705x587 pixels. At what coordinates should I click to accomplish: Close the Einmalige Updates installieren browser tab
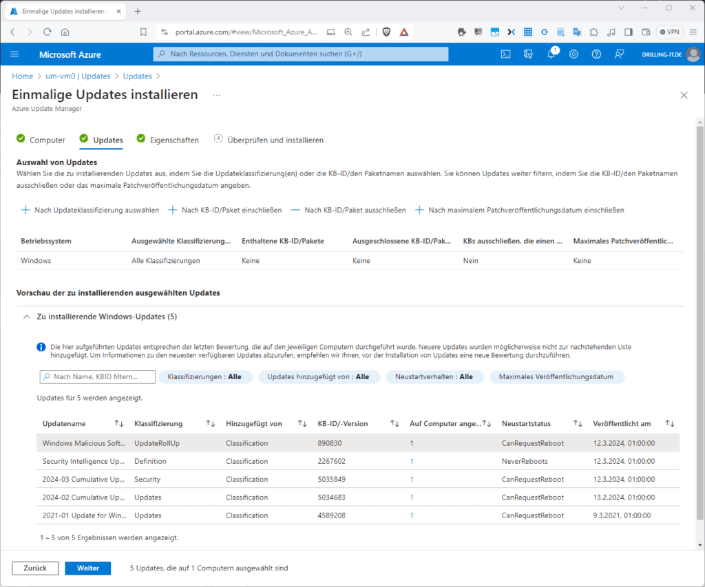click(118, 11)
